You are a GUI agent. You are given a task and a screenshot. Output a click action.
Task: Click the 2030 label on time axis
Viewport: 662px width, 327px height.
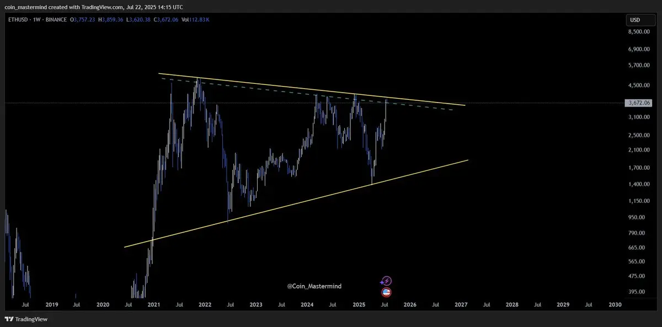(615, 304)
